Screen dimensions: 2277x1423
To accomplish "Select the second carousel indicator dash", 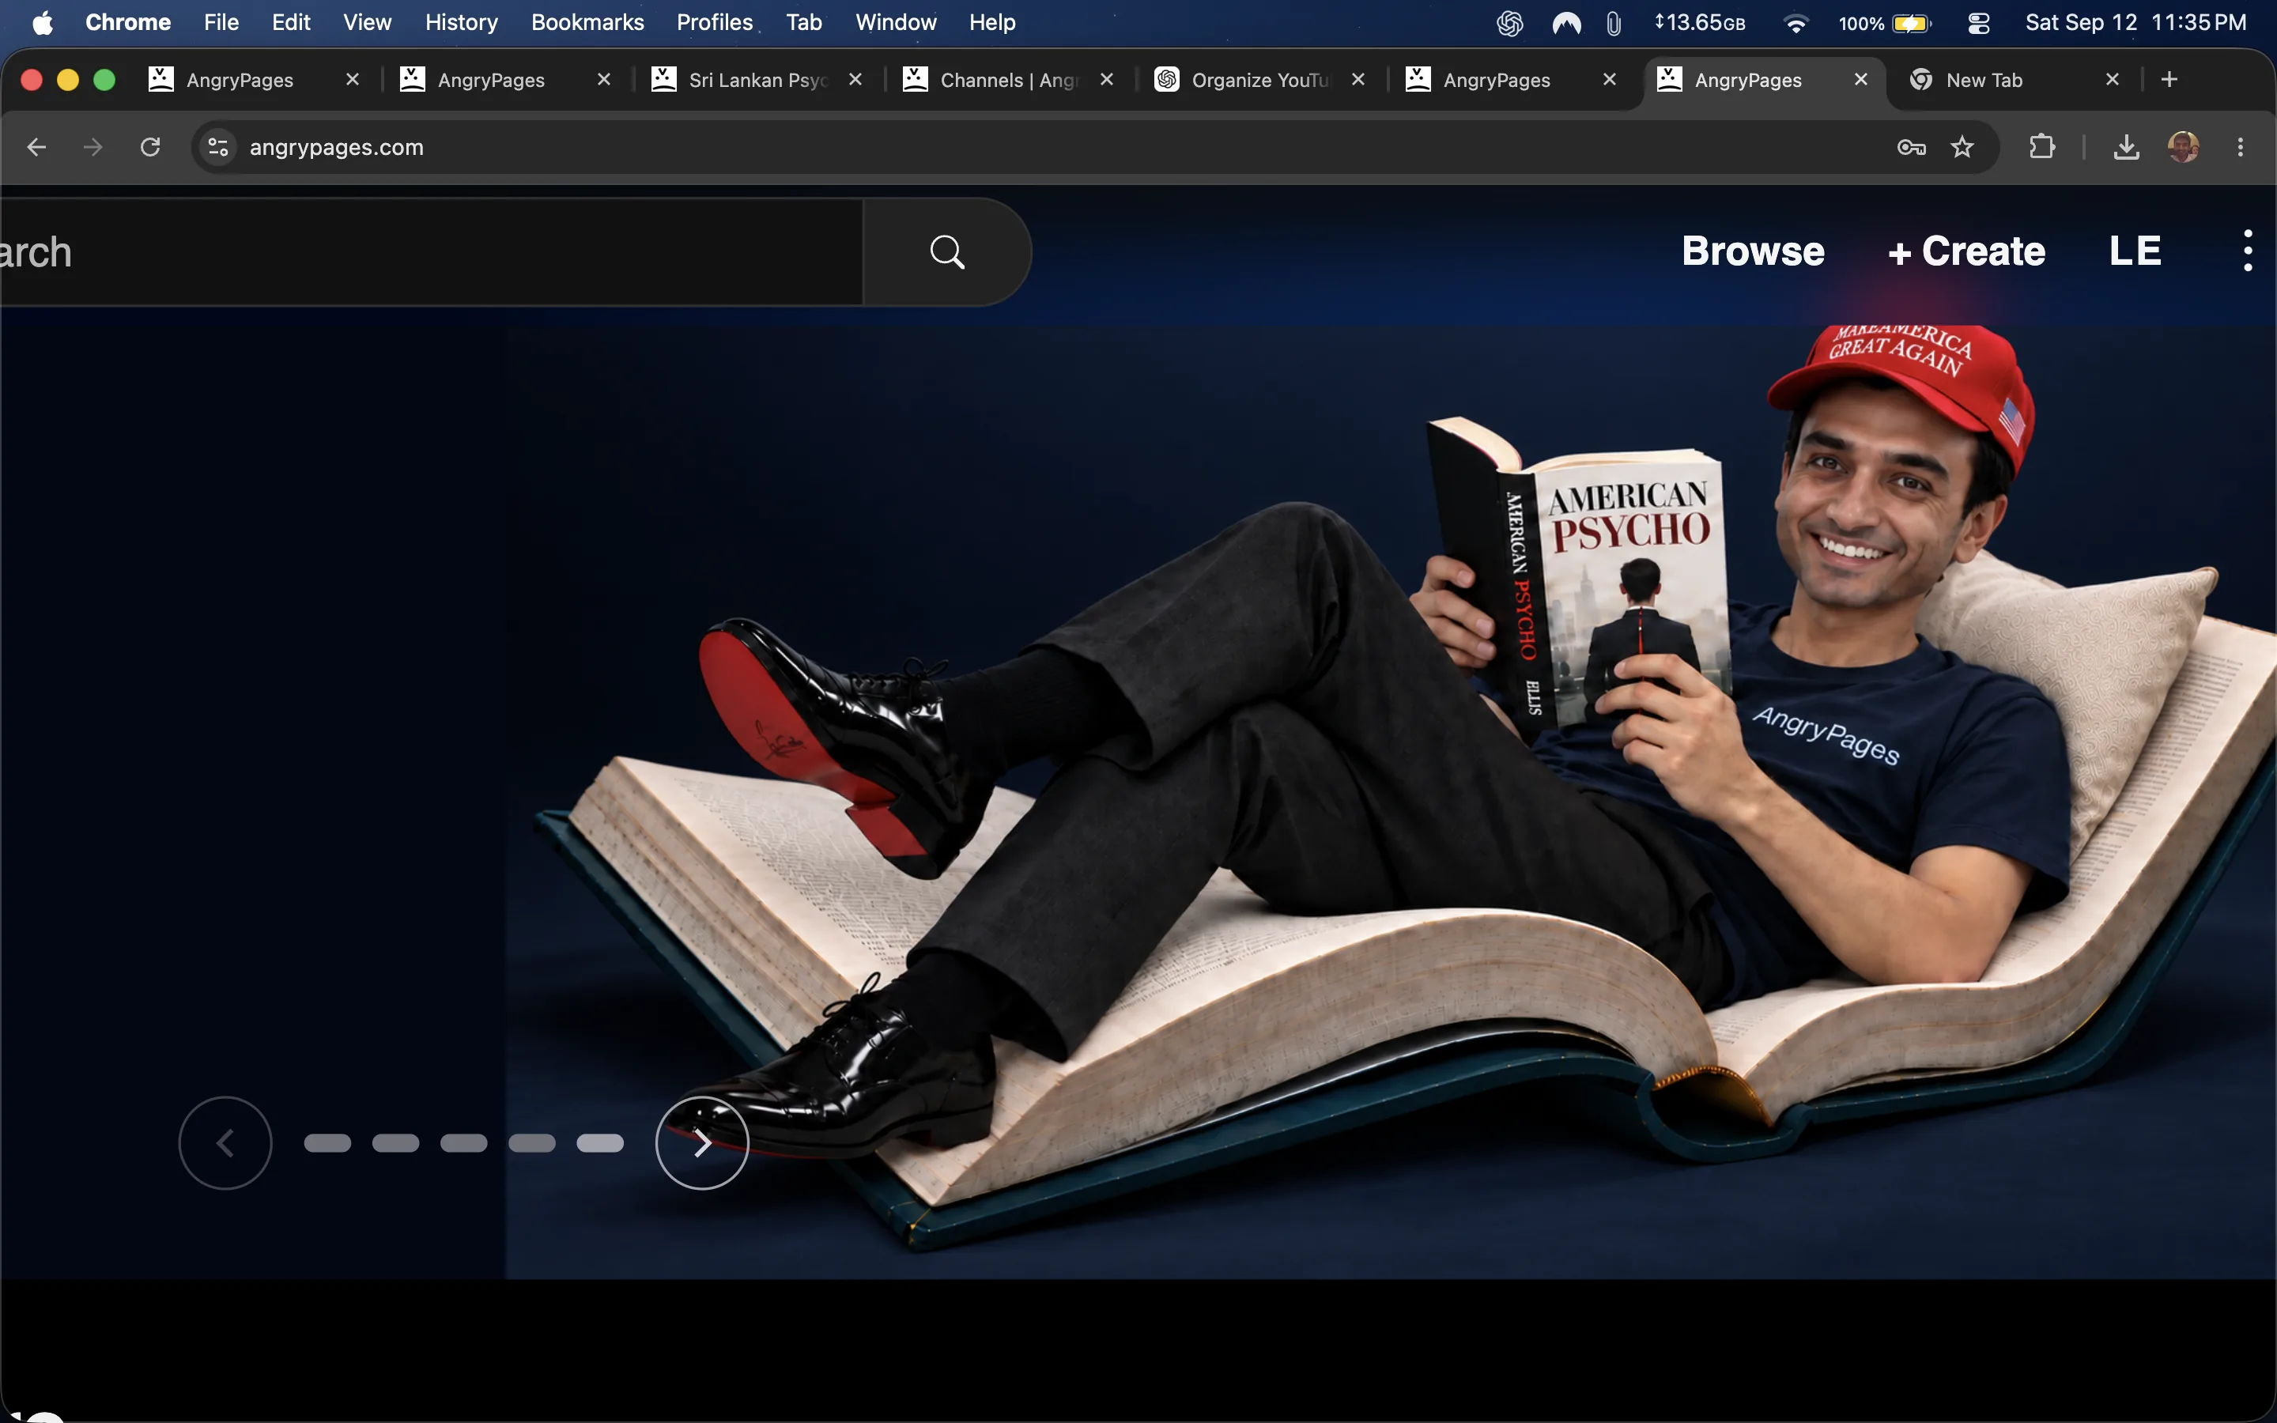I will coord(395,1142).
